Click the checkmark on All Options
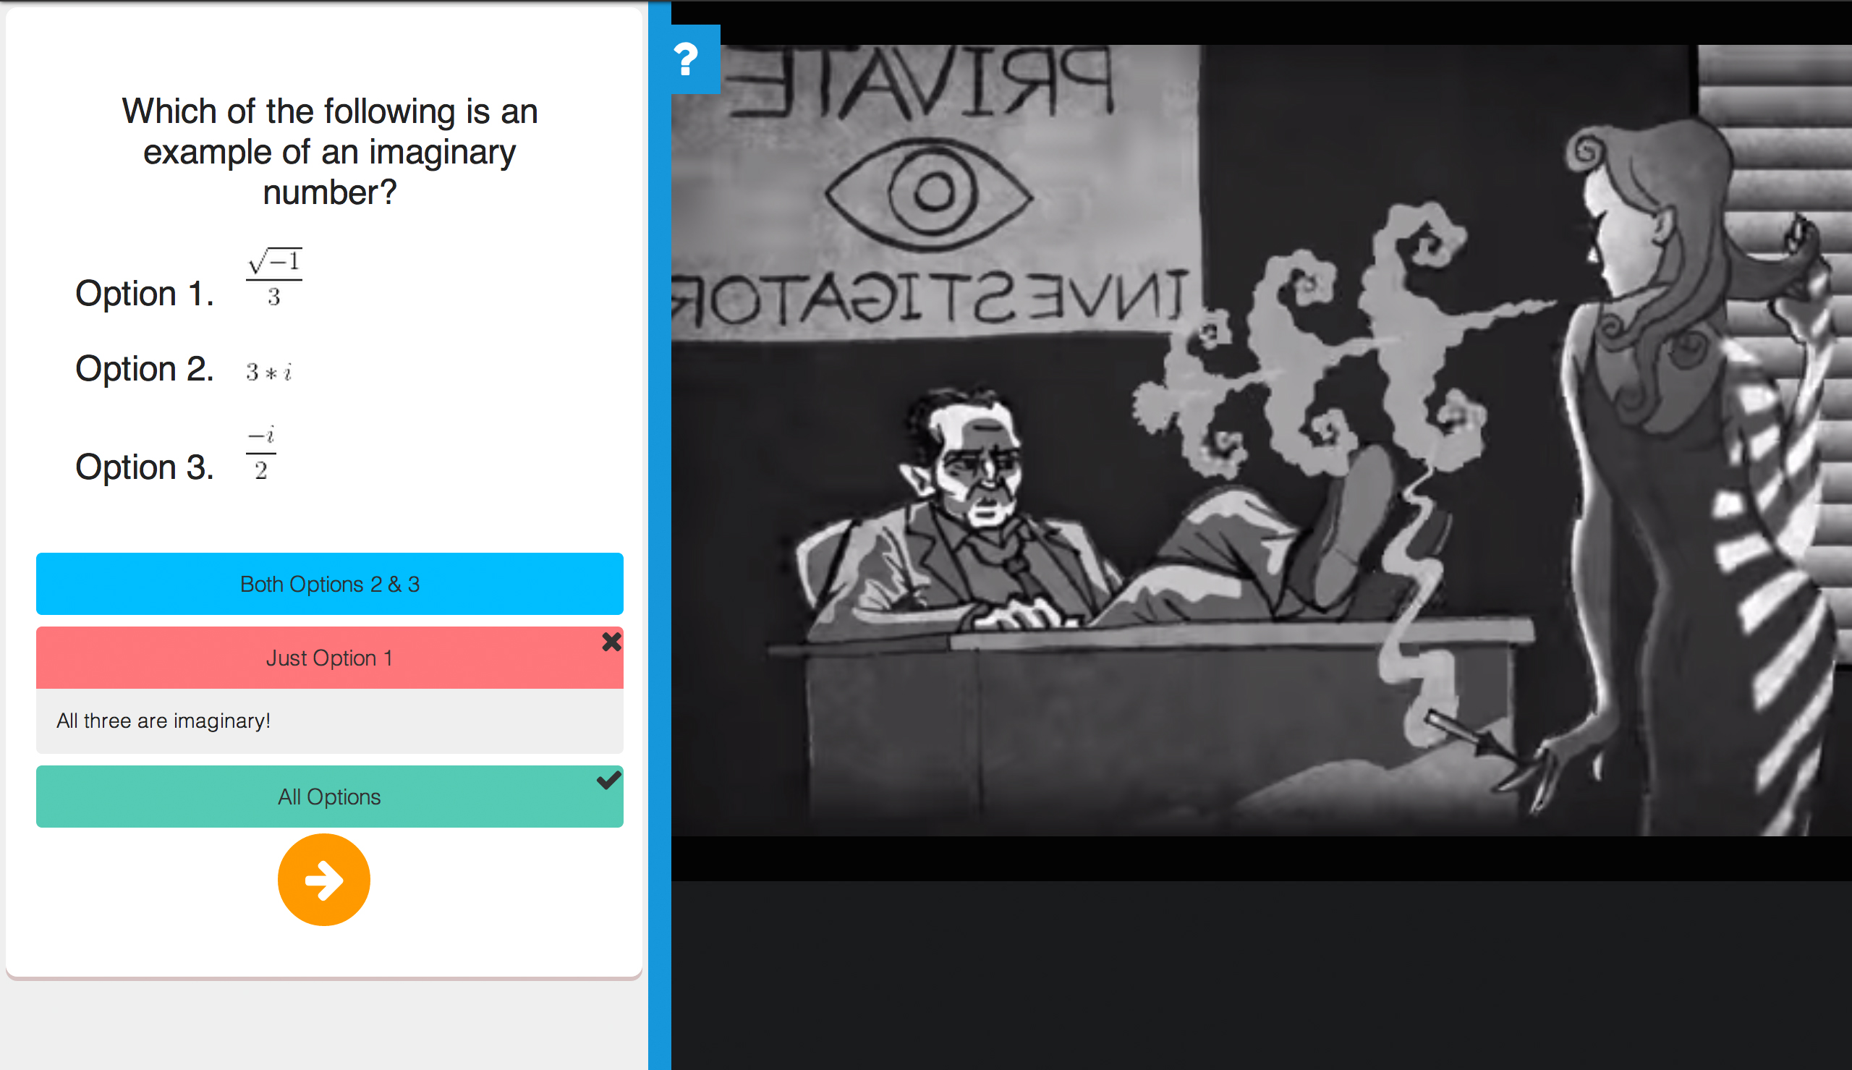The image size is (1852, 1070). click(609, 780)
